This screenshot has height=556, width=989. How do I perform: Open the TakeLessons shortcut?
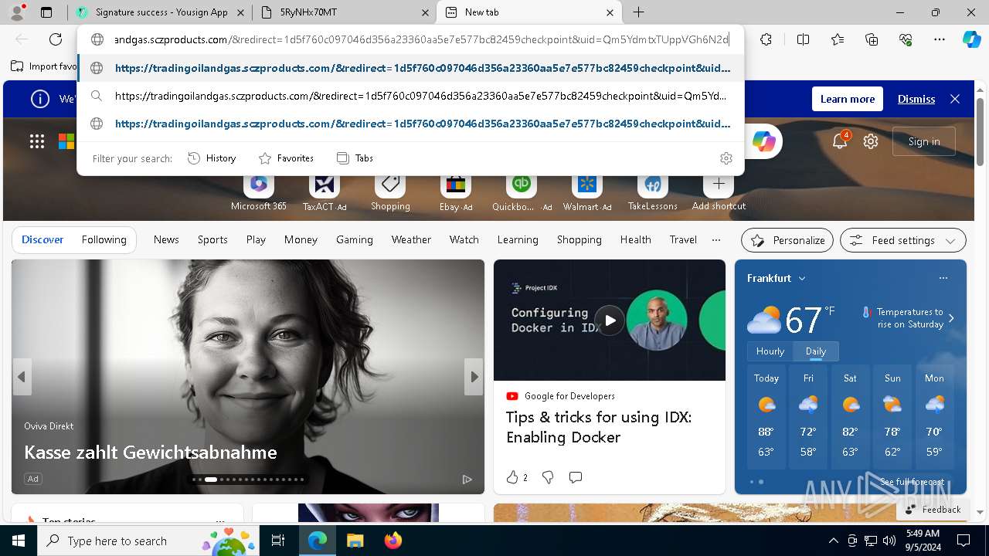[x=653, y=192]
